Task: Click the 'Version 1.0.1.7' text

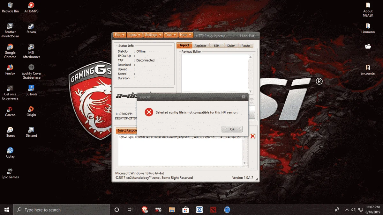Action: pyautogui.click(x=243, y=177)
